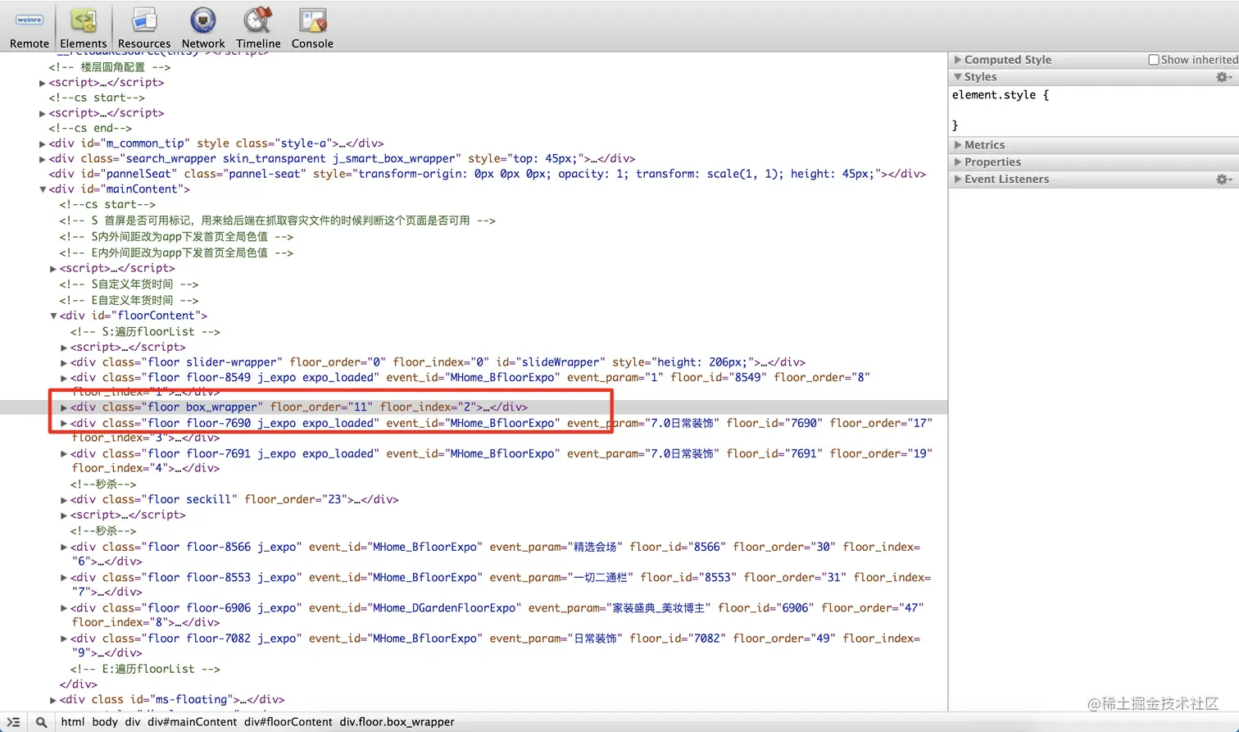Expand the m_common_tip div node
Screen dimensions: 1239x732
coord(43,143)
